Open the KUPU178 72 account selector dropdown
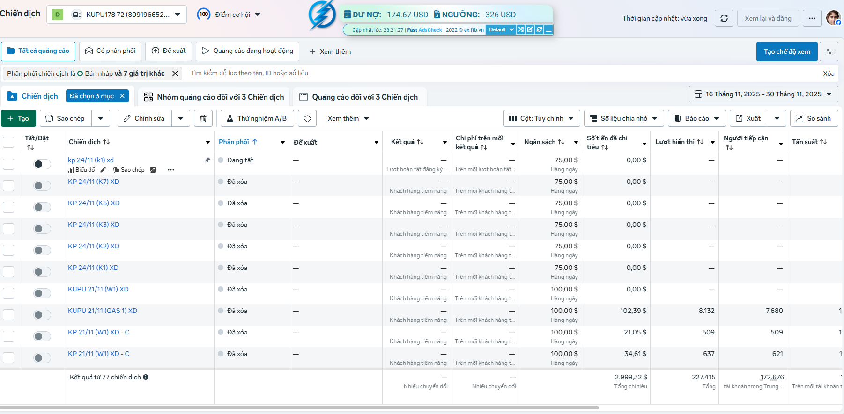844x414 pixels. pyautogui.click(x=117, y=15)
